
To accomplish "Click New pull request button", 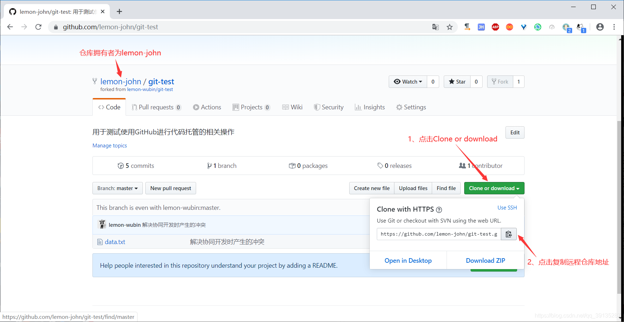I will pyautogui.click(x=171, y=188).
